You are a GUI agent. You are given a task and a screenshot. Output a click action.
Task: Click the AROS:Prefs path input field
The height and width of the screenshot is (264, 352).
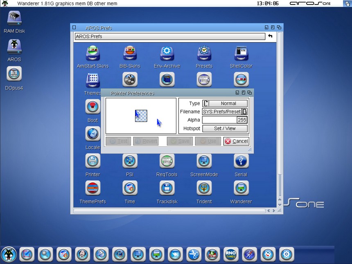tap(169, 36)
